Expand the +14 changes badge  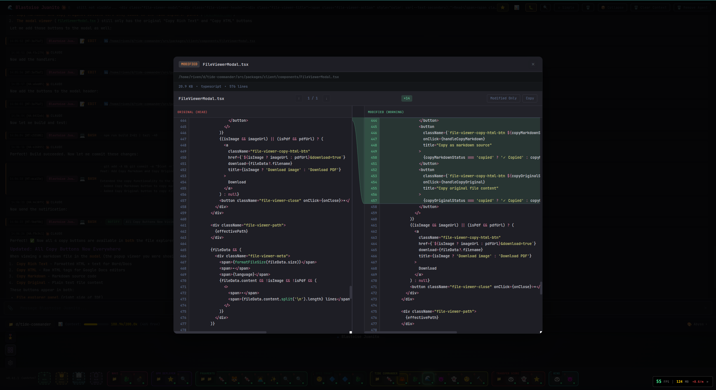[x=406, y=98]
